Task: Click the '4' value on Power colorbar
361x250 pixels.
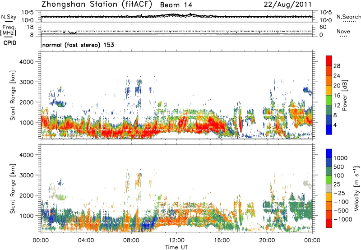Action: [335, 125]
